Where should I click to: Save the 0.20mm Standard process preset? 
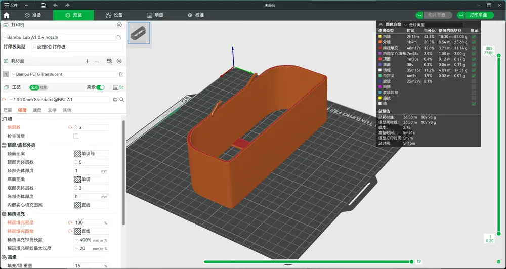(115, 100)
